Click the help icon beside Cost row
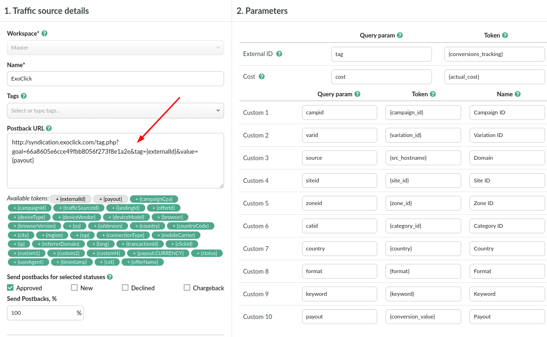This screenshot has width=547, height=337. point(262,76)
